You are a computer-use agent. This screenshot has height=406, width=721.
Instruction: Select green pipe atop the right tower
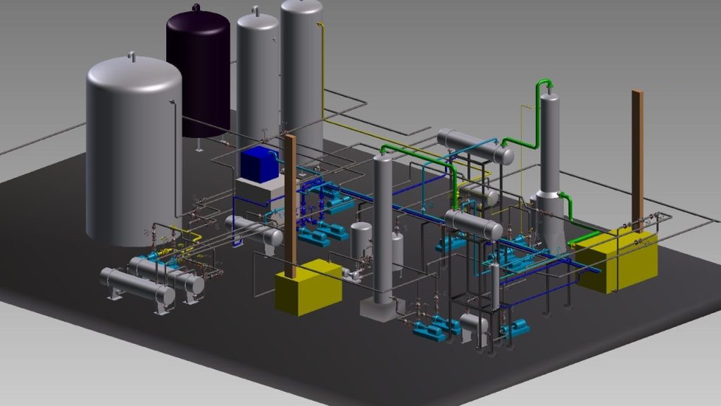pyautogui.click(x=541, y=88)
